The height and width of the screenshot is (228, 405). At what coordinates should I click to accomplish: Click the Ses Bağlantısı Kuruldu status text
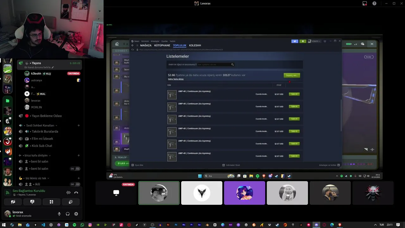tap(29, 191)
